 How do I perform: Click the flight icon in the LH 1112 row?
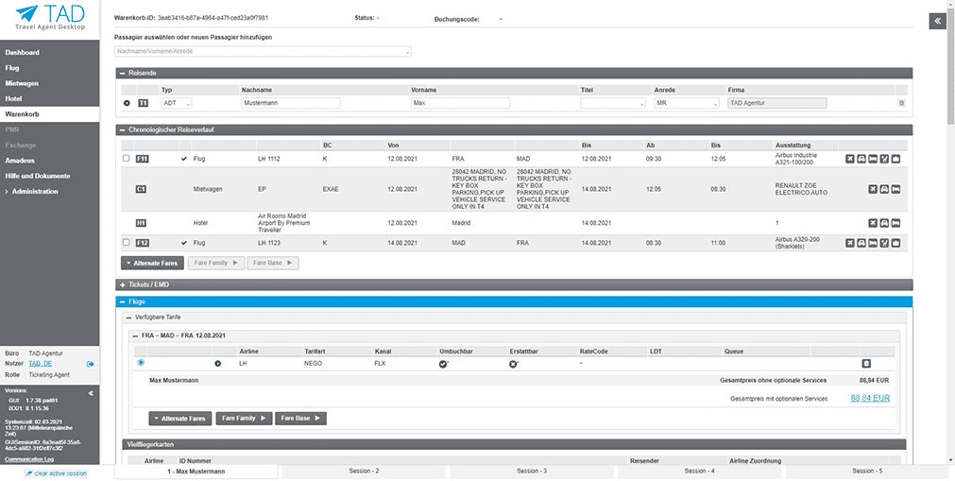point(850,159)
